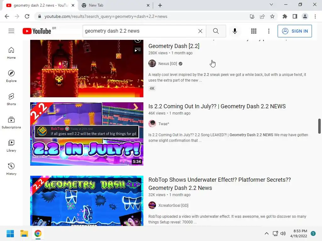322x241 pixels.
Task: Show hidden system tray icons
Action: pos(266,233)
